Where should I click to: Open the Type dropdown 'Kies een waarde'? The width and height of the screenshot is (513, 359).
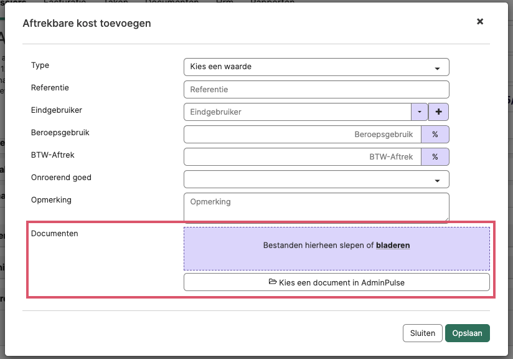(x=316, y=67)
